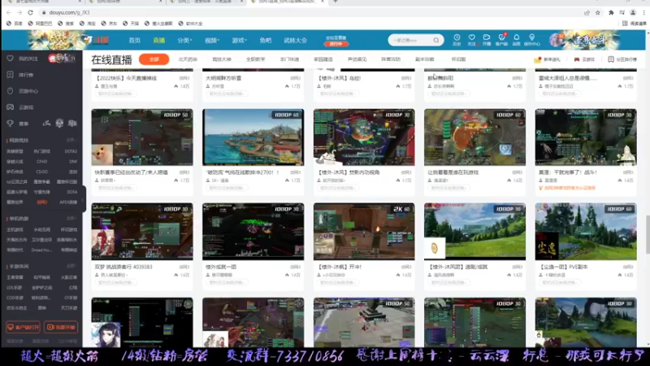Expand the 分类 dropdown in navigation

click(184, 40)
